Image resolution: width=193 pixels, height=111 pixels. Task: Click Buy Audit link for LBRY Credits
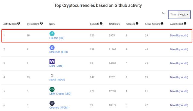coord(179,91)
